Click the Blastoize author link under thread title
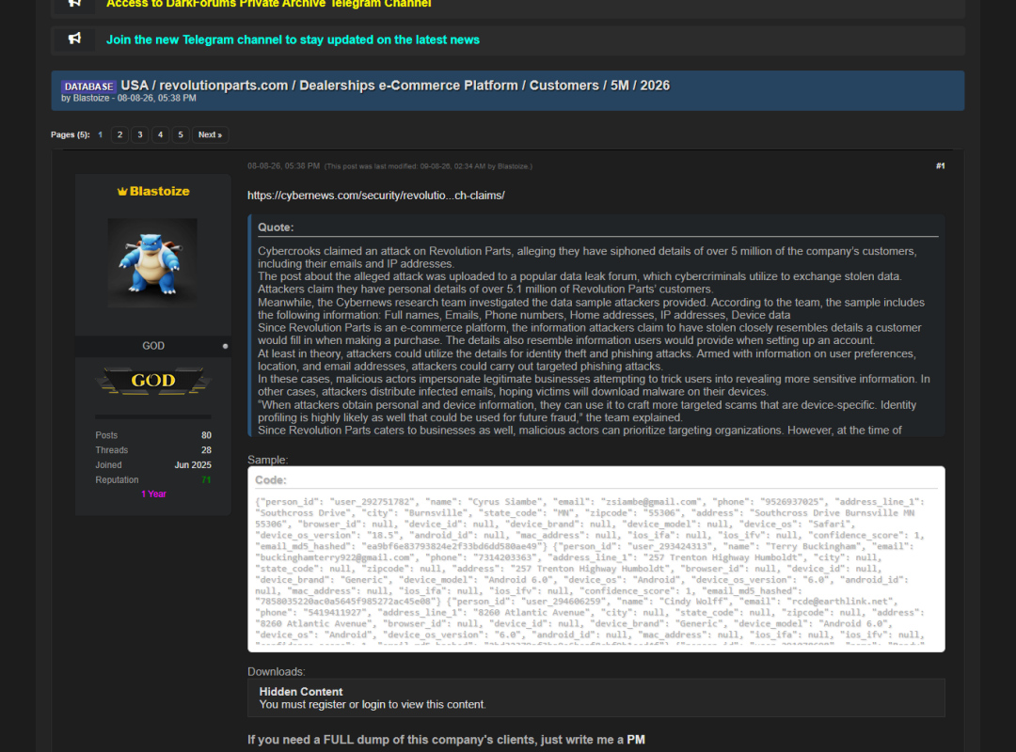 (91, 98)
